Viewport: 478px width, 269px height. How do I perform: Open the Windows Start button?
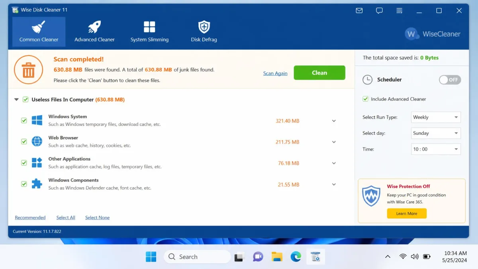(151, 257)
